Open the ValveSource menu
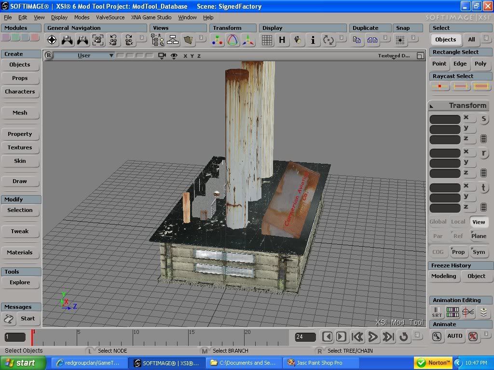Image resolution: width=494 pixels, height=370 pixels. [110, 17]
